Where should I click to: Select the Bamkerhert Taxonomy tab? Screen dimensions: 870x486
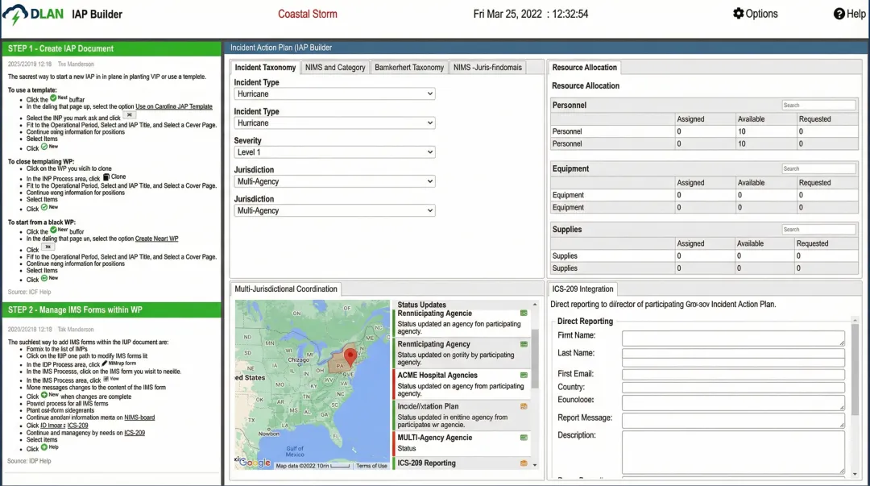pos(408,68)
